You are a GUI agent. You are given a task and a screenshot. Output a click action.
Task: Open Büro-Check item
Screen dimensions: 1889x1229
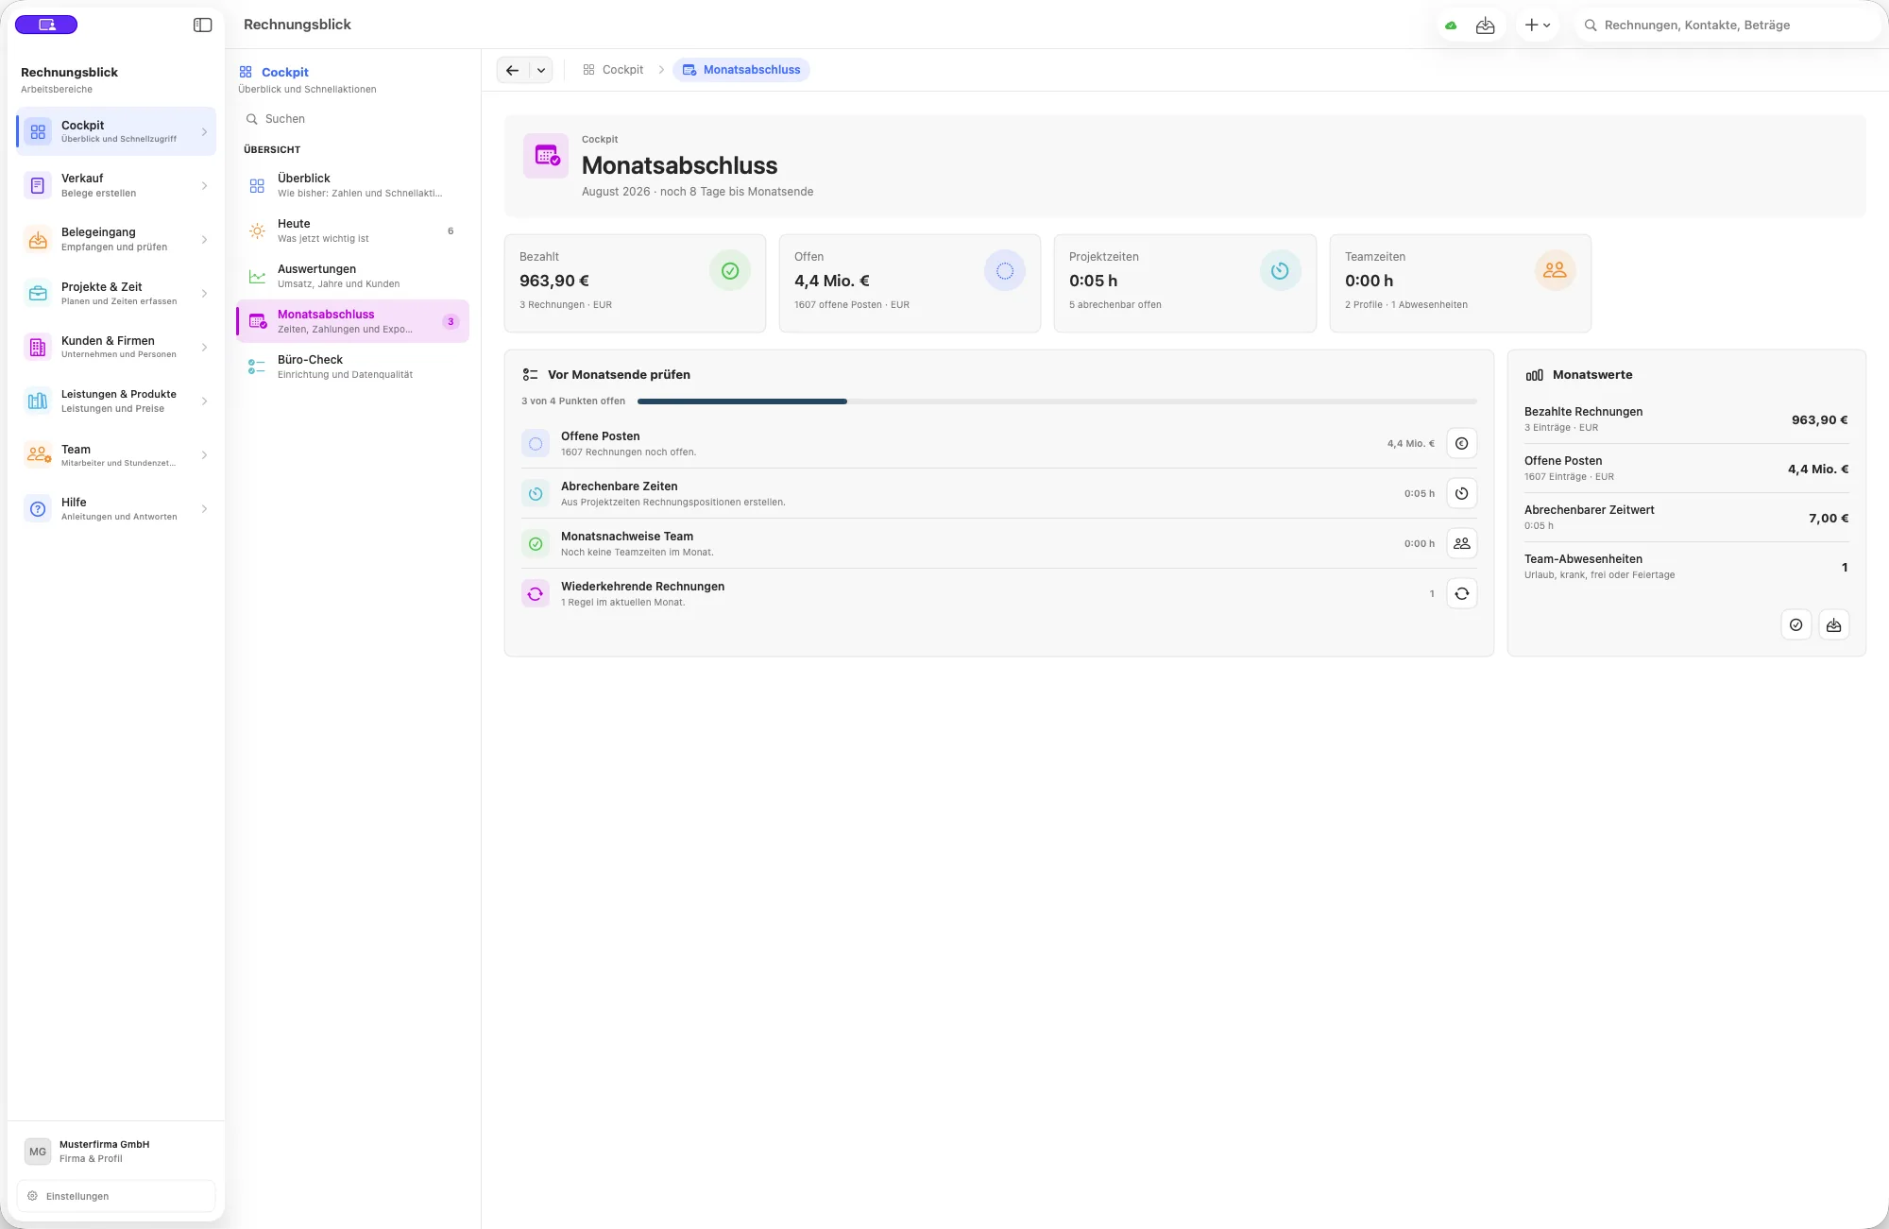352,367
